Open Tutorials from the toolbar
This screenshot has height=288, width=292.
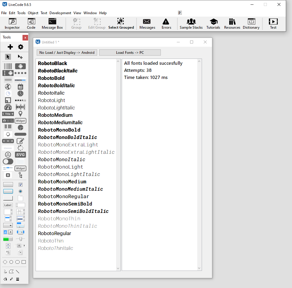[x=213, y=24]
